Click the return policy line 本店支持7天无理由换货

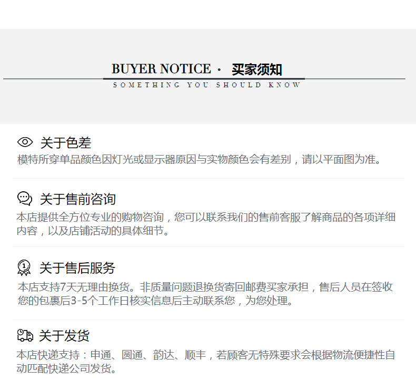point(205,287)
